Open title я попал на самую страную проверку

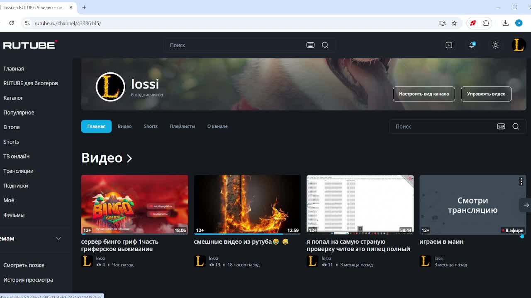tap(358, 245)
